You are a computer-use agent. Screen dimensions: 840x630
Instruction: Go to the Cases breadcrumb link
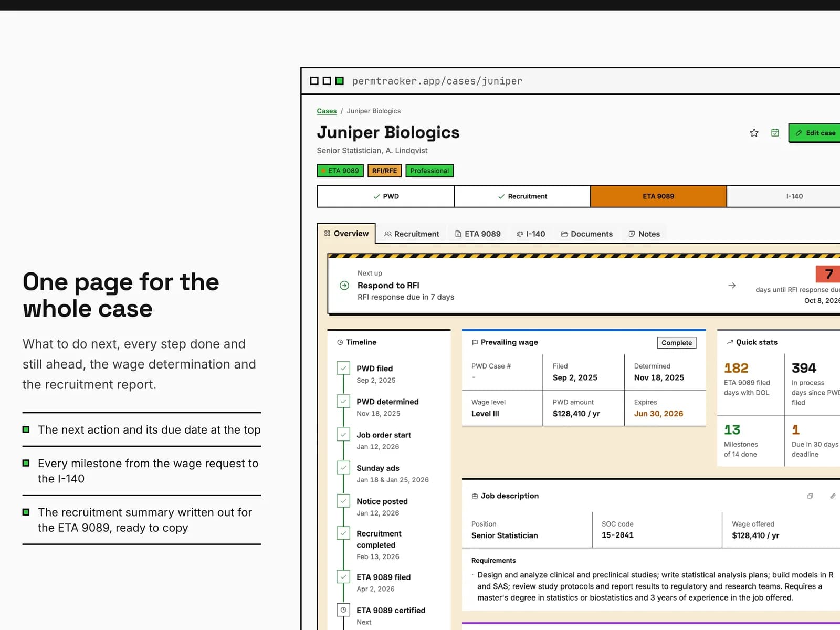coord(327,111)
